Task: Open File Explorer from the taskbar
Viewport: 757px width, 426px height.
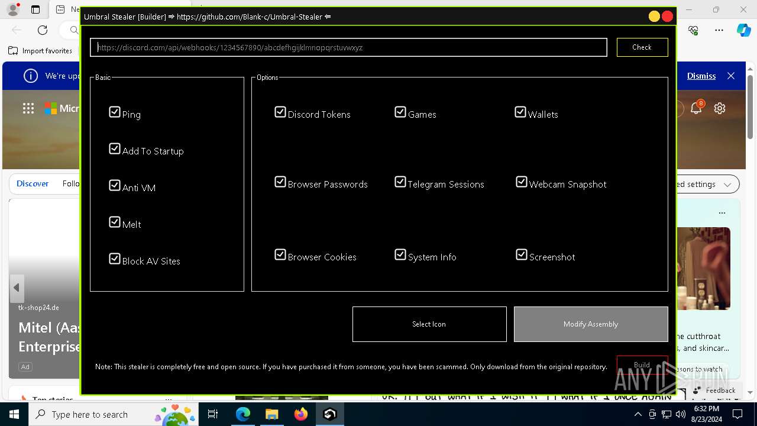Action: pyautogui.click(x=272, y=414)
